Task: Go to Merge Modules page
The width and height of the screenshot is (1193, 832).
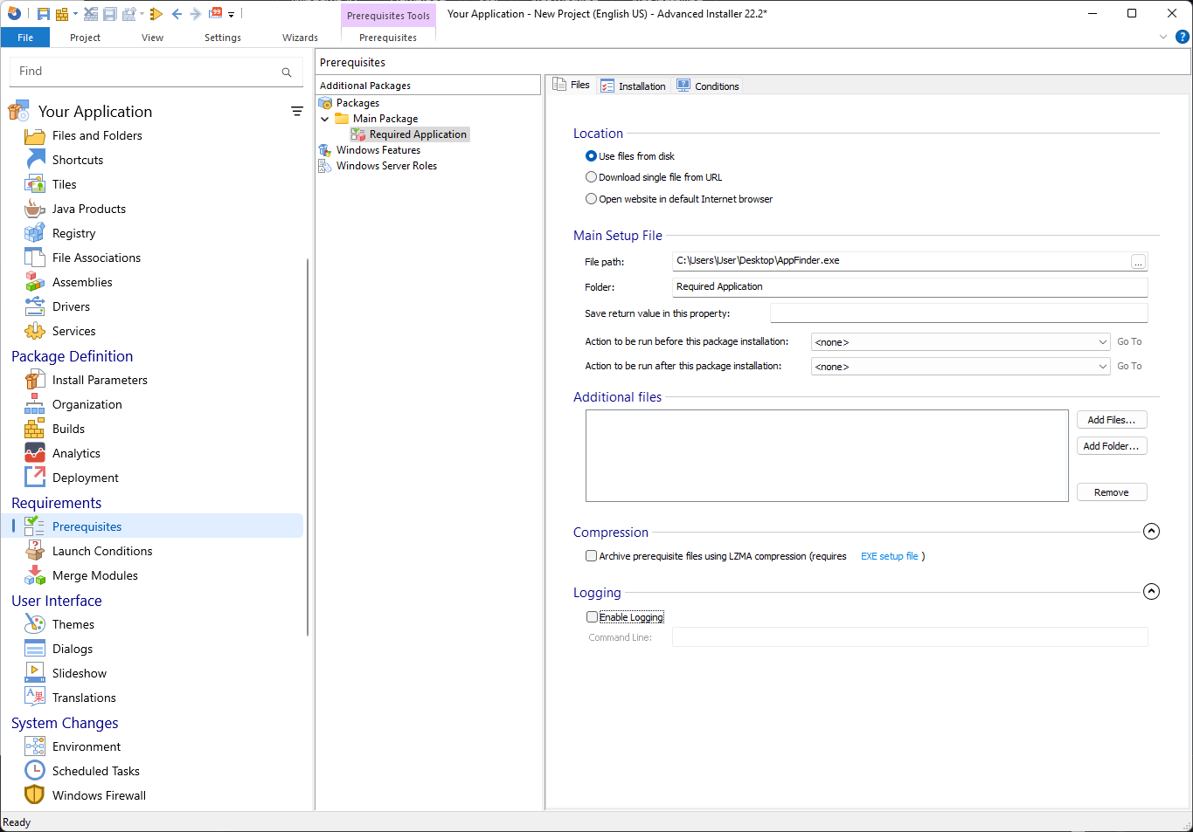Action: point(94,575)
